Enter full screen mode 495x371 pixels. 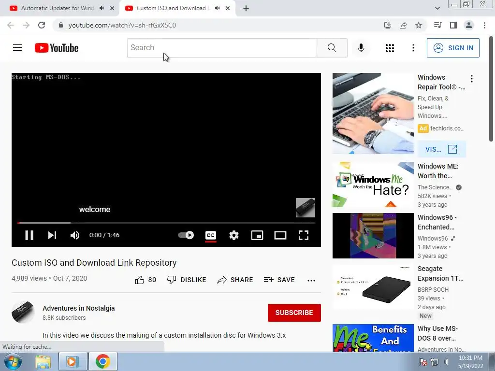(x=304, y=235)
